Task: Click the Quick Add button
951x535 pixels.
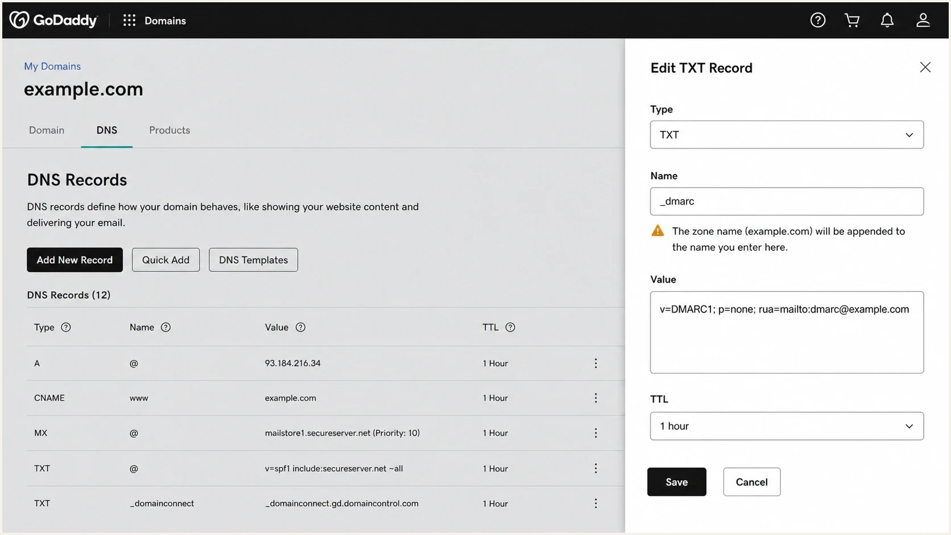Action: click(166, 260)
